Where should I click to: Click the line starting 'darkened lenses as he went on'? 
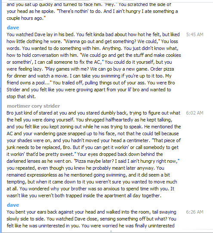(x=93, y=161)
